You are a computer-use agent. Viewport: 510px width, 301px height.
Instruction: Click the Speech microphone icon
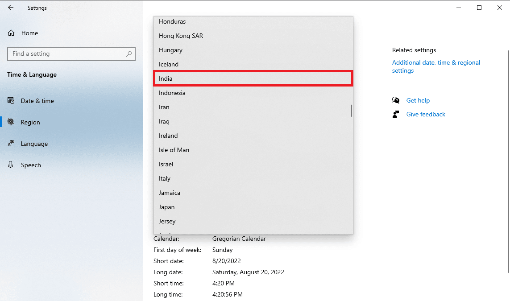pyautogui.click(x=11, y=165)
